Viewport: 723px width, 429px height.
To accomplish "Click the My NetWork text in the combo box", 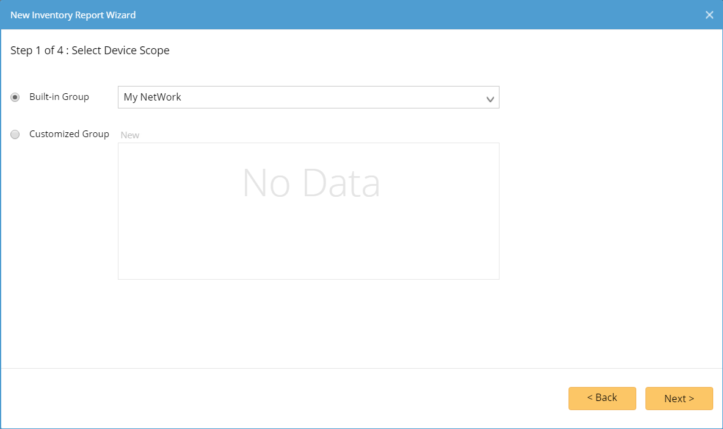I will (153, 97).
